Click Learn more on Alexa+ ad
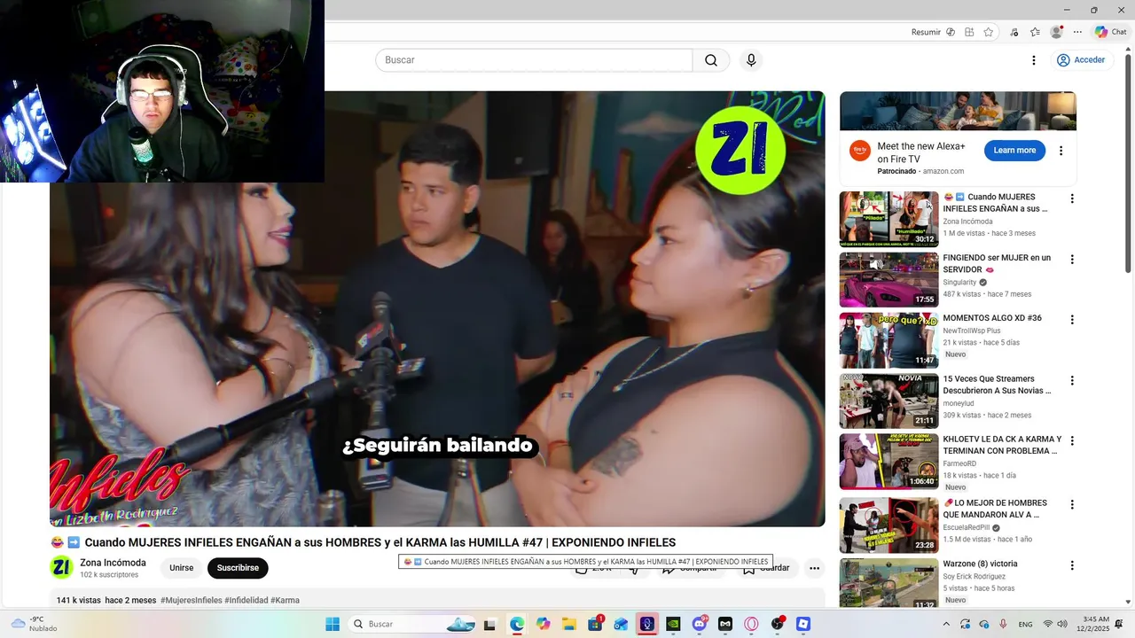Viewport: 1135px width, 638px height. coord(1014,151)
